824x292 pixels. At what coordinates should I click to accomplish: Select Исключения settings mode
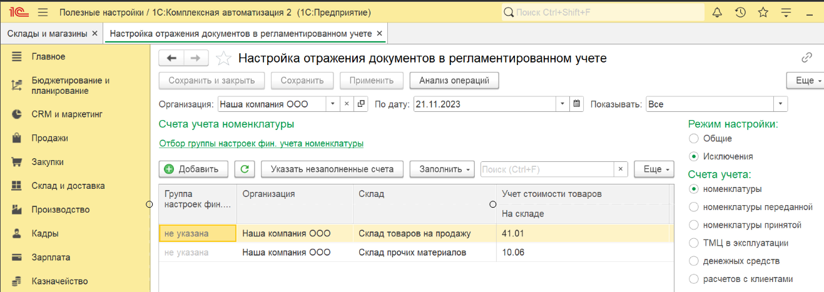coord(693,156)
